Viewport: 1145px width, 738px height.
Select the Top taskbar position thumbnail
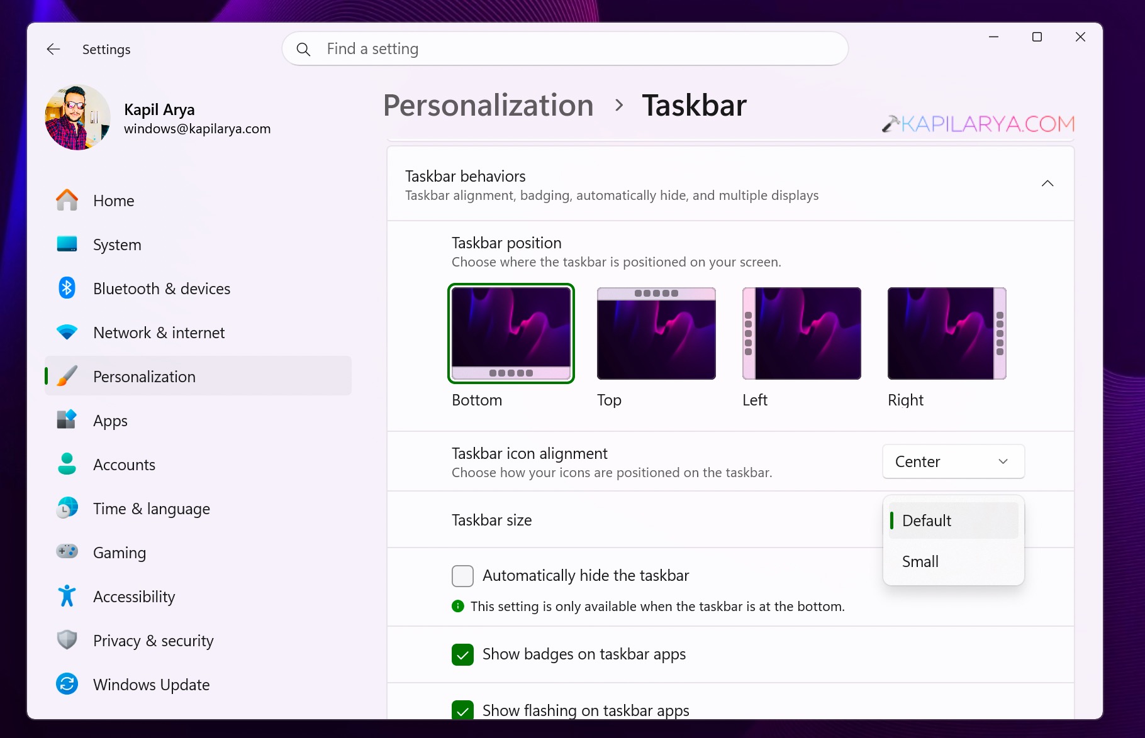(656, 333)
